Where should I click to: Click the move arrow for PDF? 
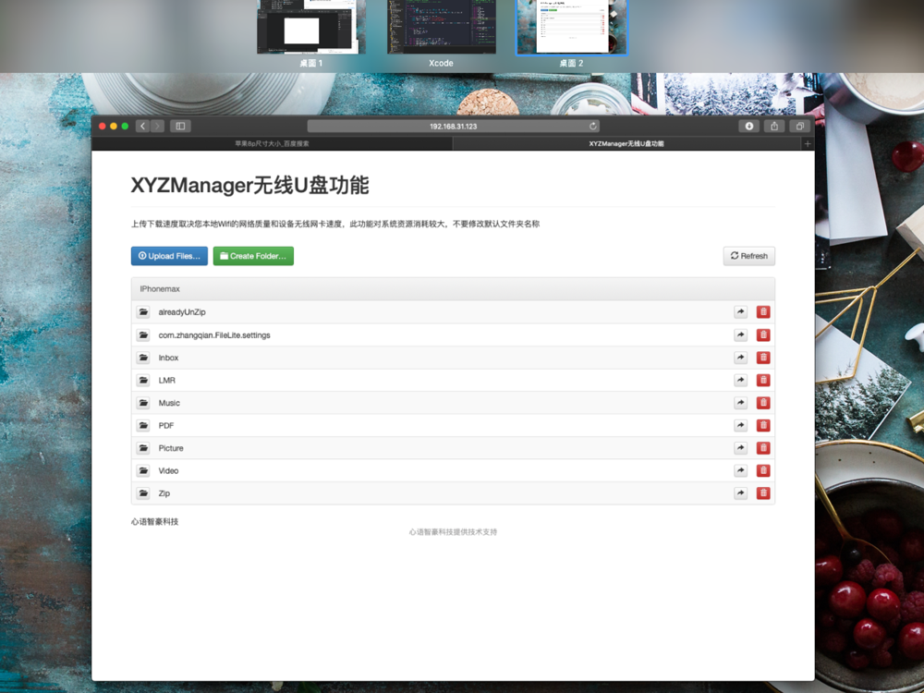pos(741,425)
